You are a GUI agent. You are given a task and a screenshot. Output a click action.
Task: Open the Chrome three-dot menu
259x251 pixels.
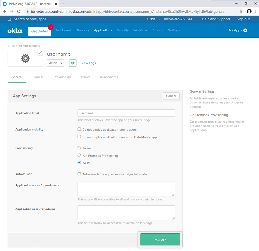256,11
